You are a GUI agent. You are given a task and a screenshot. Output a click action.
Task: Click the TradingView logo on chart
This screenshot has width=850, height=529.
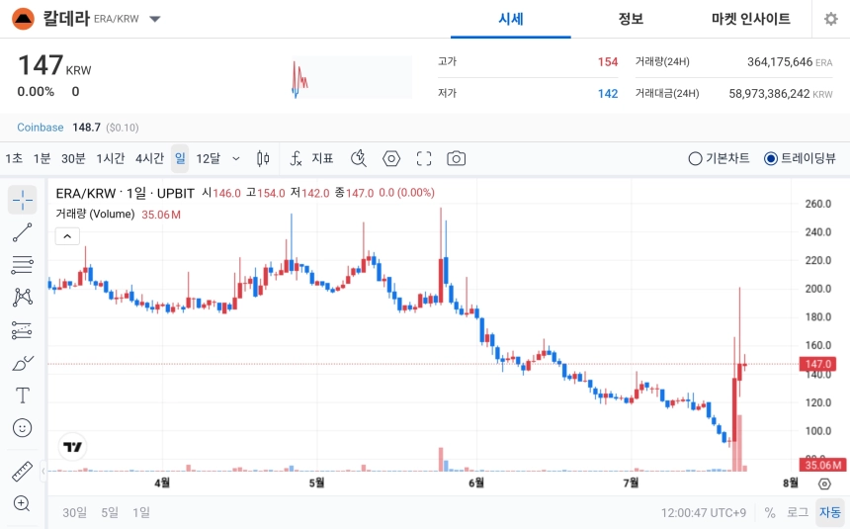(72, 447)
